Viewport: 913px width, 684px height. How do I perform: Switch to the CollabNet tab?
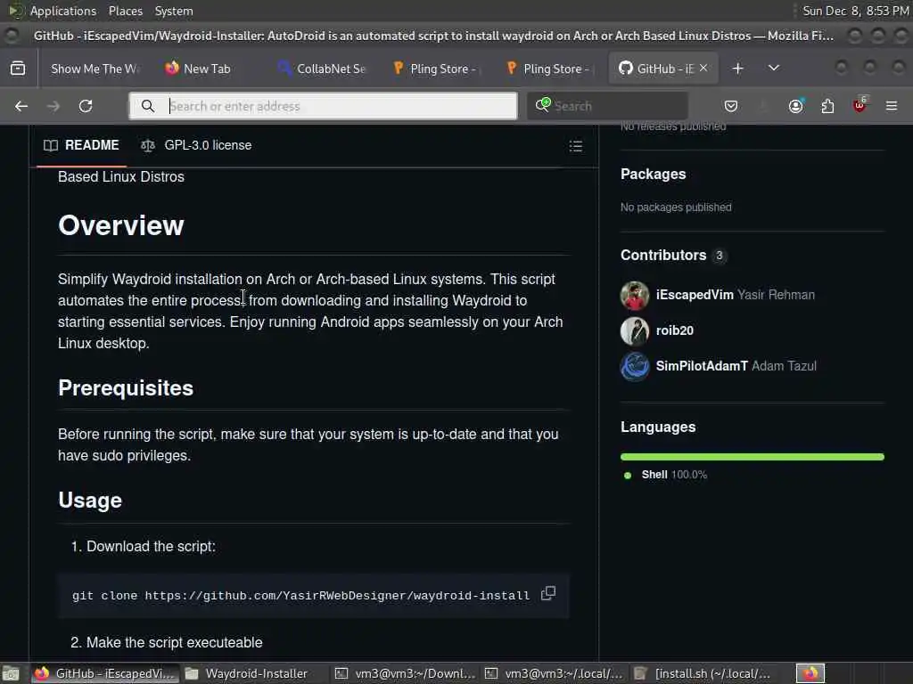pos(322,69)
